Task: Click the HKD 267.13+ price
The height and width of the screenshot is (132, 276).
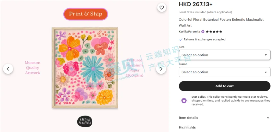Action: [x=195, y=4]
